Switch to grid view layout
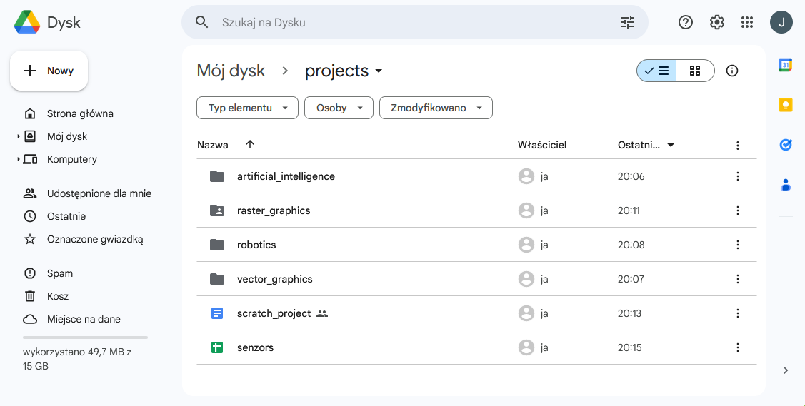The width and height of the screenshot is (805, 406). pyautogui.click(x=694, y=71)
